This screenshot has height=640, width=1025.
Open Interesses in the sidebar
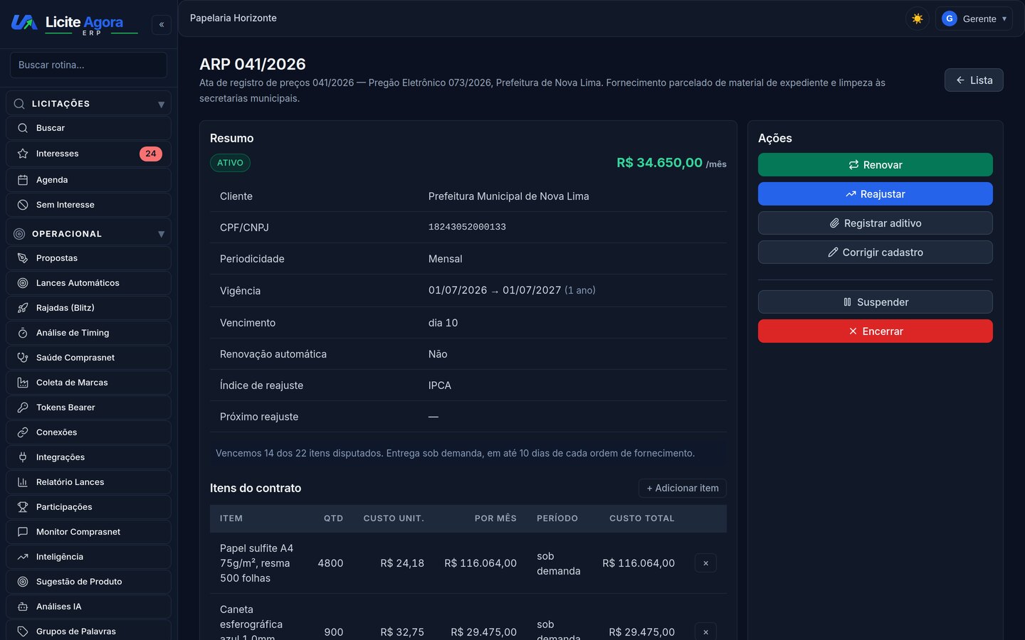88,154
